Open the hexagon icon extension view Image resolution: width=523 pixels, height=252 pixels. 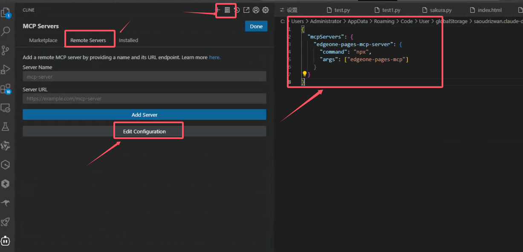(x=6, y=164)
